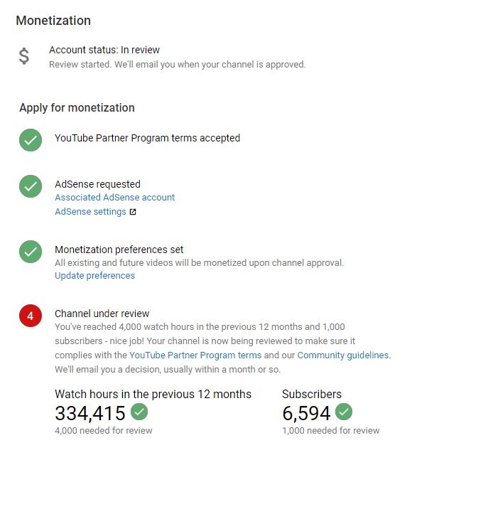Click the red step 4 badge
Viewport: 488px width, 519px height.
(31, 316)
